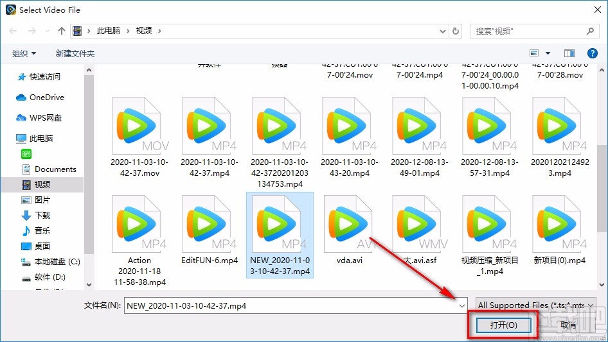Click the Forward navigation arrow
Screen dimensions: 608x342
tap(31, 31)
